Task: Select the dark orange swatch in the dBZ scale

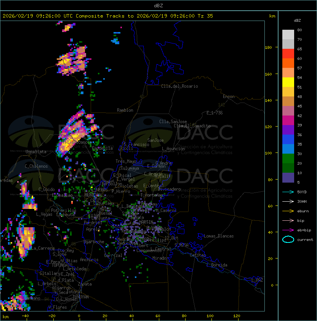Action: click(x=288, y=63)
